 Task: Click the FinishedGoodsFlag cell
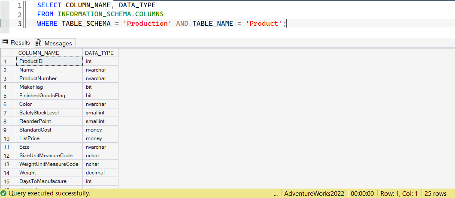[49, 96]
